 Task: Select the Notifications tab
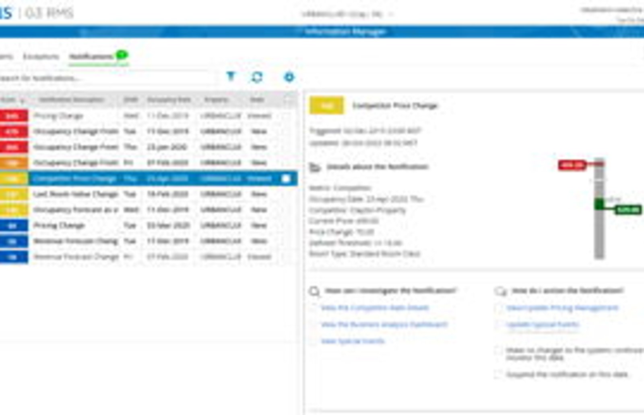91,57
